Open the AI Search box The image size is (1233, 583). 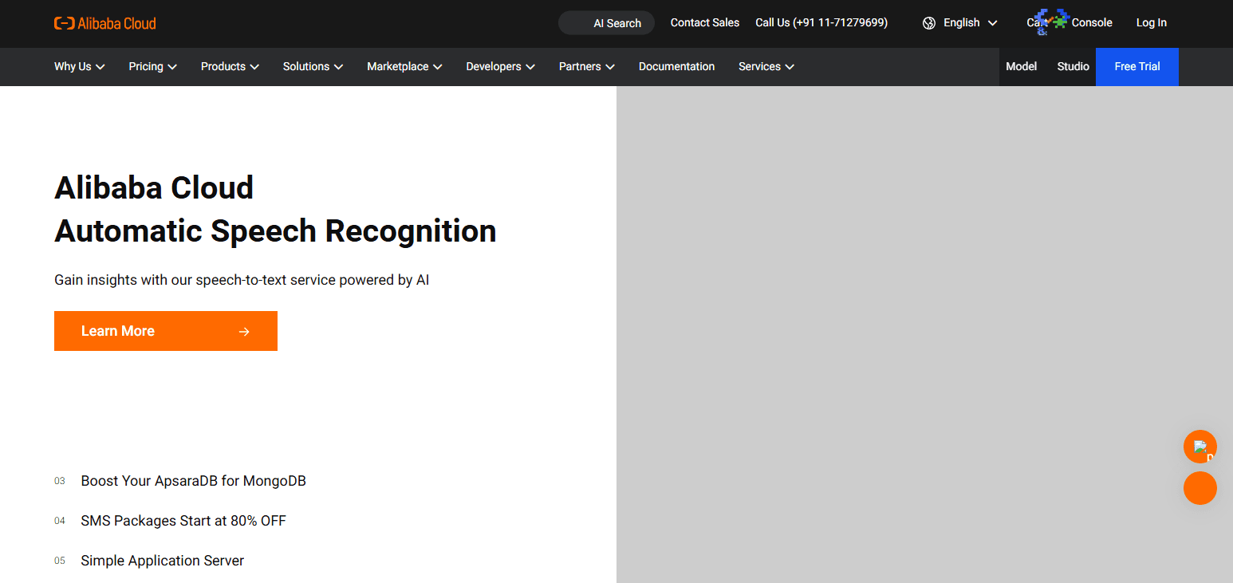pyautogui.click(x=606, y=23)
